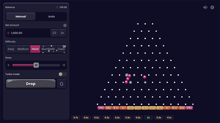Choose Medium difficulty option
Viewport: 220px width, 123px height.
[23, 49]
